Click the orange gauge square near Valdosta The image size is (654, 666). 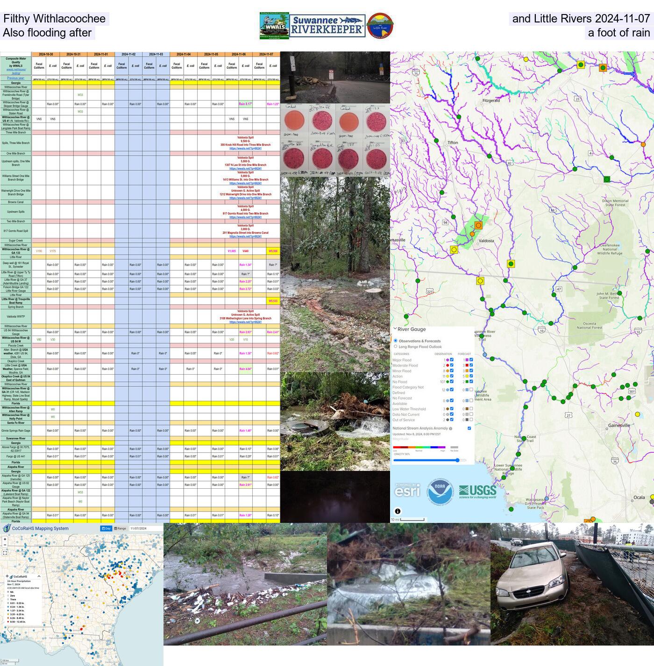pos(478,225)
